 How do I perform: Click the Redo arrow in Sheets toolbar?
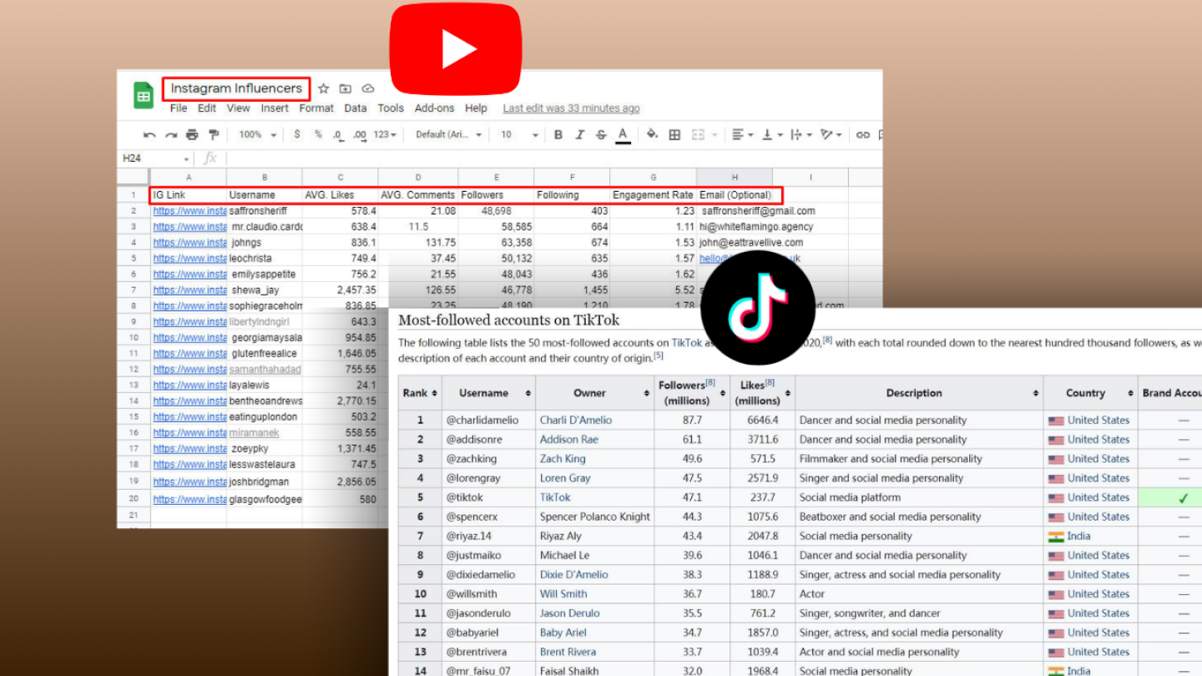click(170, 134)
